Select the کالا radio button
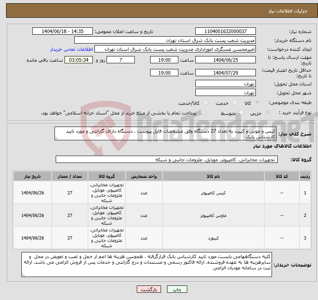Image resolution: width=318 pixels, height=300 pixels. tap(257, 102)
